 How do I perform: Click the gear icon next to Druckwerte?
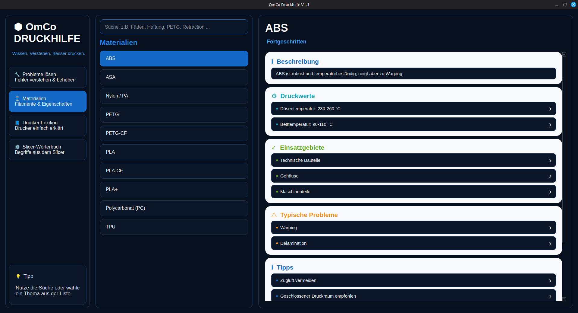pyautogui.click(x=274, y=96)
